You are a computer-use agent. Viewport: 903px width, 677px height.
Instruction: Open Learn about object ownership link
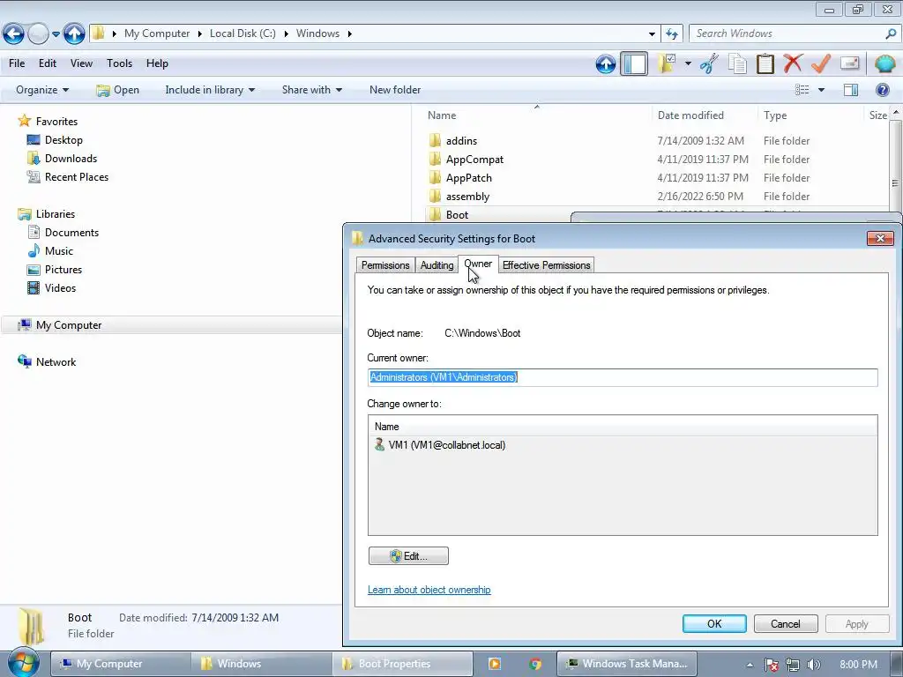pos(429,590)
